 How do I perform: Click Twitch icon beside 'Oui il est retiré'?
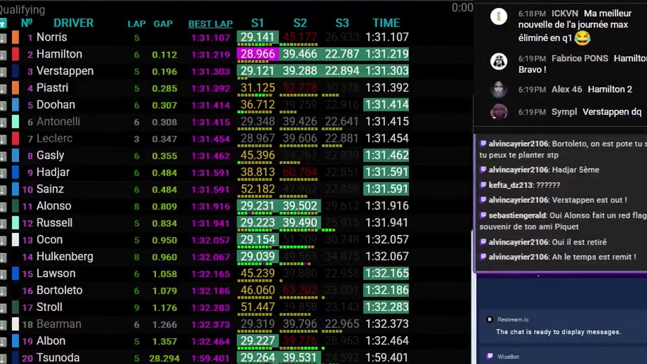(x=483, y=242)
